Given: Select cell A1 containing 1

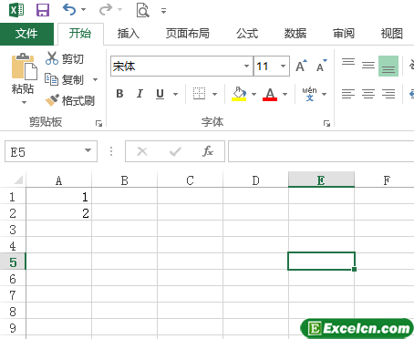Looking at the screenshot, I should 58,197.
